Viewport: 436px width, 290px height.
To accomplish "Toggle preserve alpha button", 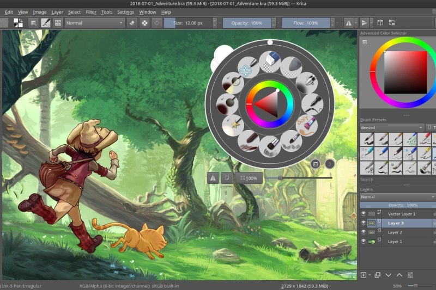I will tap(144, 23).
